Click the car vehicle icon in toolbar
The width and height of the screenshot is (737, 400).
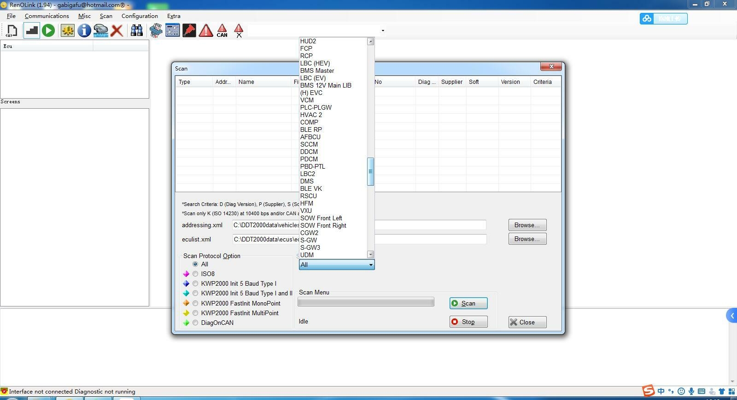[100, 31]
